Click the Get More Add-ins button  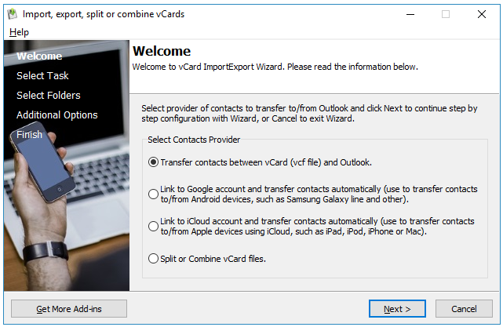(x=69, y=309)
